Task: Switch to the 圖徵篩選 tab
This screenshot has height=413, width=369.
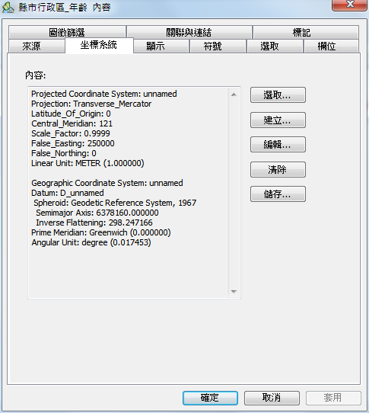Action: (x=67, y=33)
